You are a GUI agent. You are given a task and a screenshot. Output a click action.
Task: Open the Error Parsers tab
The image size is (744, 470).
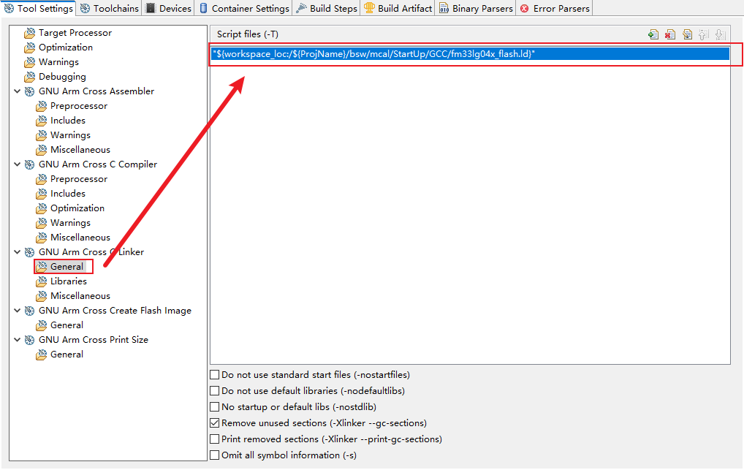point(555,9)
